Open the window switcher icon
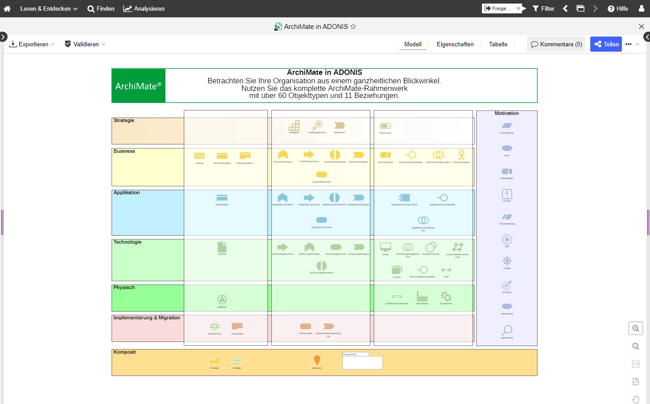Screen dimensions: 650x404 pos(580,8)
